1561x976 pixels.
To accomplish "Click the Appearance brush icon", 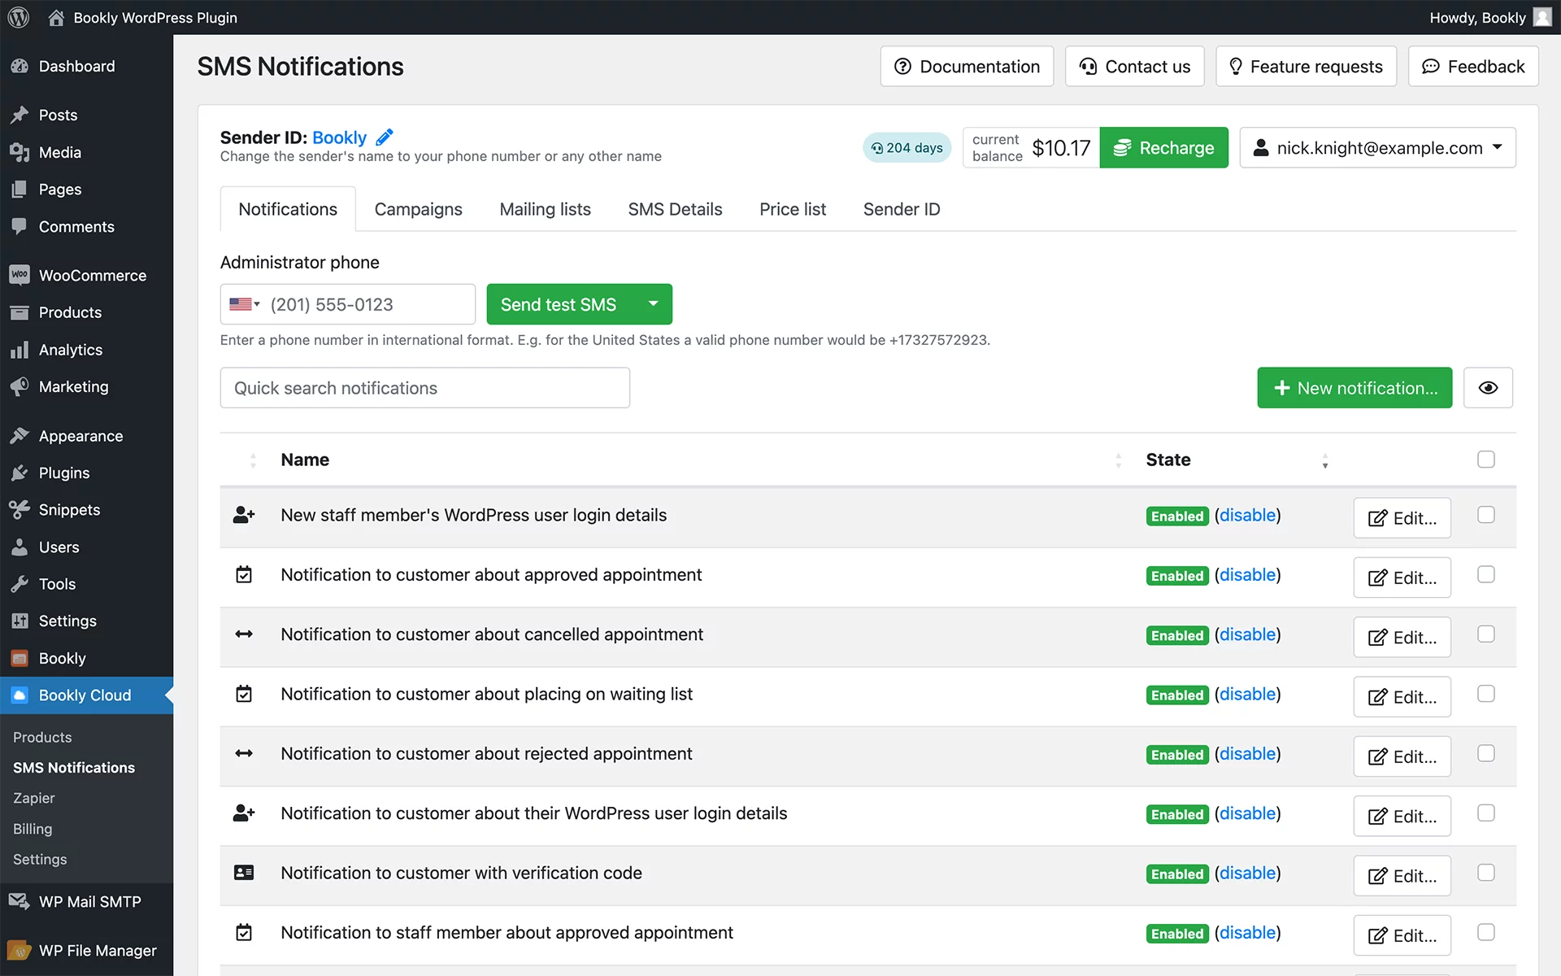I will coord(20,436).
